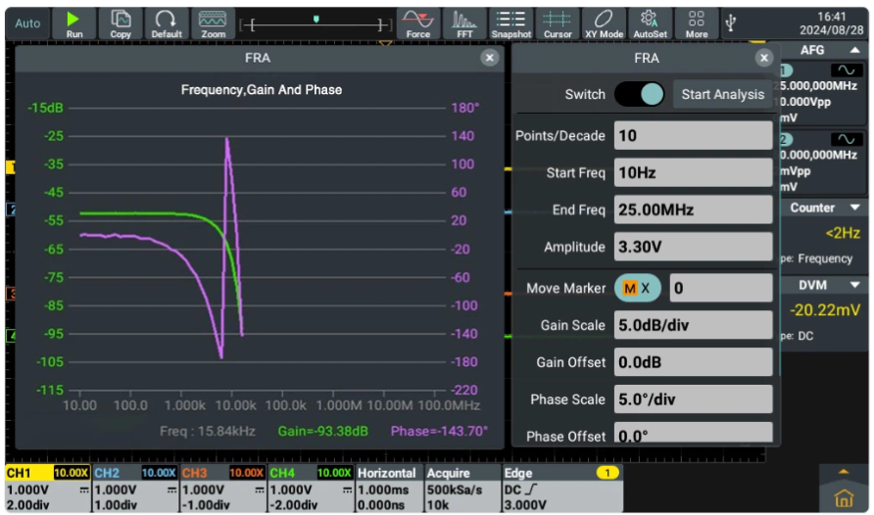This screenshot has width=874, height=515.
Task: Click the Start Analysis button
Action: 722,94
